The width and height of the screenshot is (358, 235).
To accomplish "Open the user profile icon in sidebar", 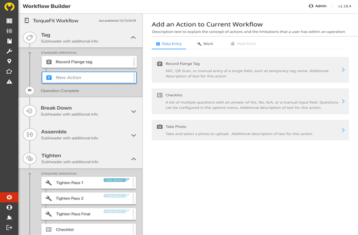I will click(9, 208).
